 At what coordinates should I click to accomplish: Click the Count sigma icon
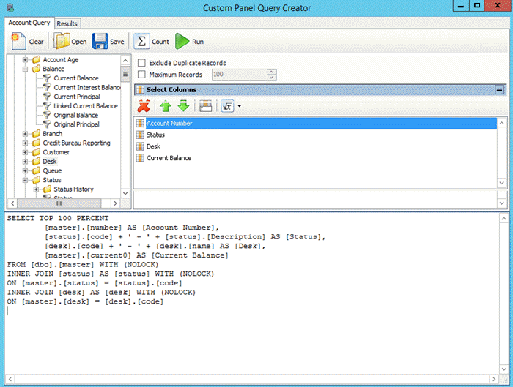[142, 42]
